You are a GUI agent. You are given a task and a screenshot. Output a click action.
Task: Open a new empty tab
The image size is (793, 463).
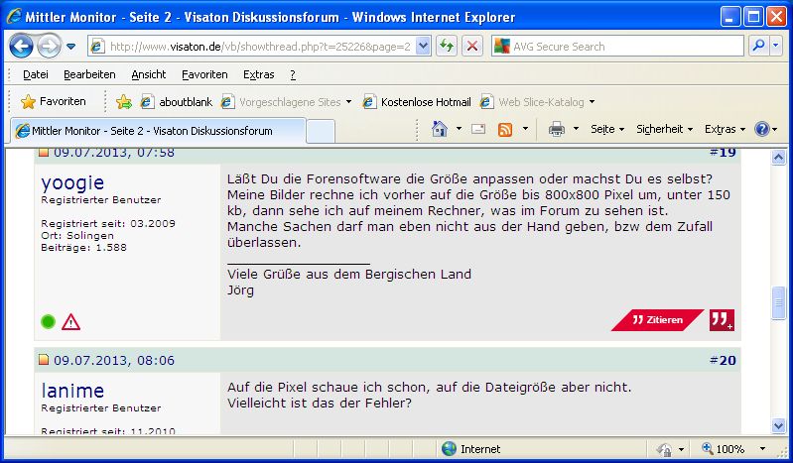pos(321,132)
